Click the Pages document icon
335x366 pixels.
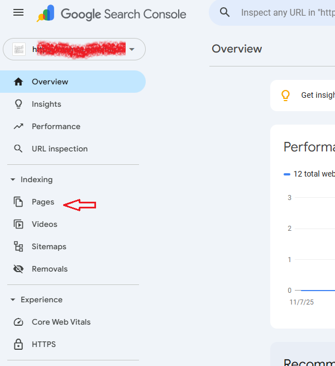(x=18, y=202)
